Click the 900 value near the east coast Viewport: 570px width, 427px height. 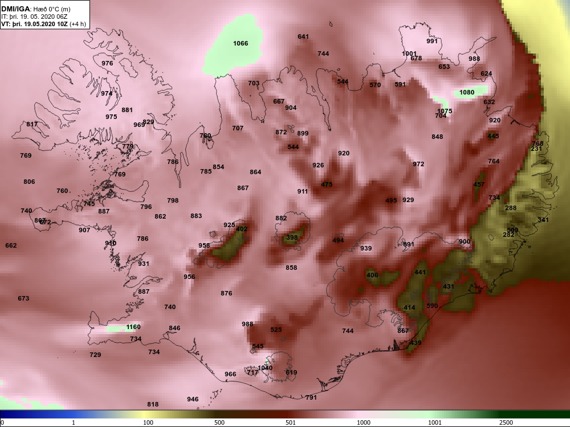(464, 241)
